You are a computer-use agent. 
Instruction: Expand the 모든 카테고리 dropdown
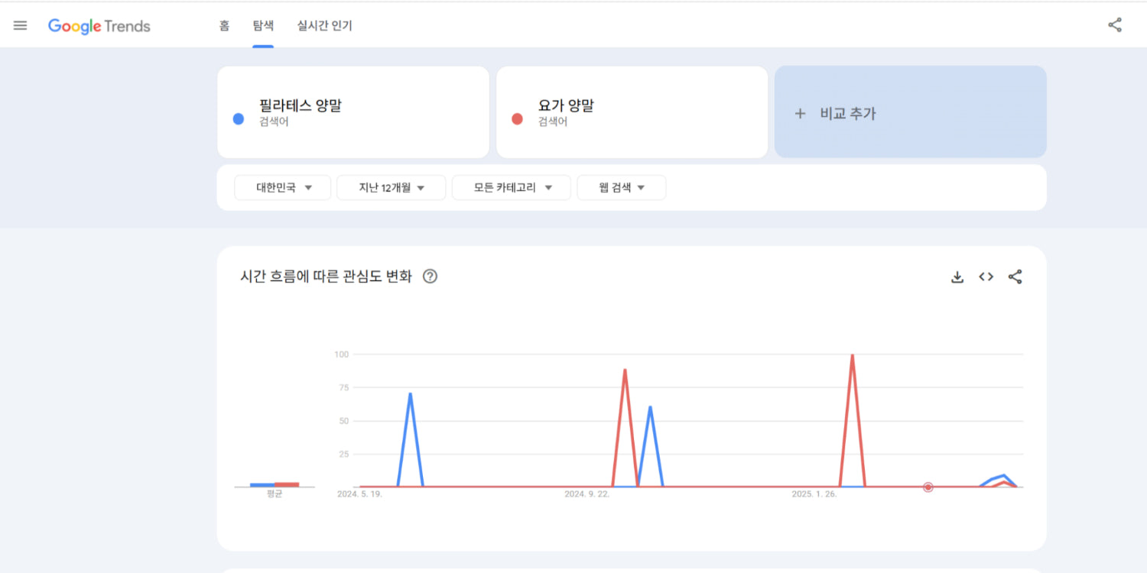tap(512, 188)
